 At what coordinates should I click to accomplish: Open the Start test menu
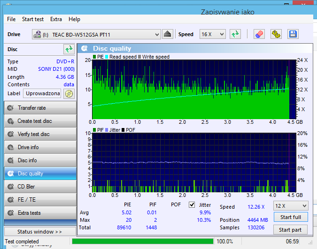(x=33, y=19)
